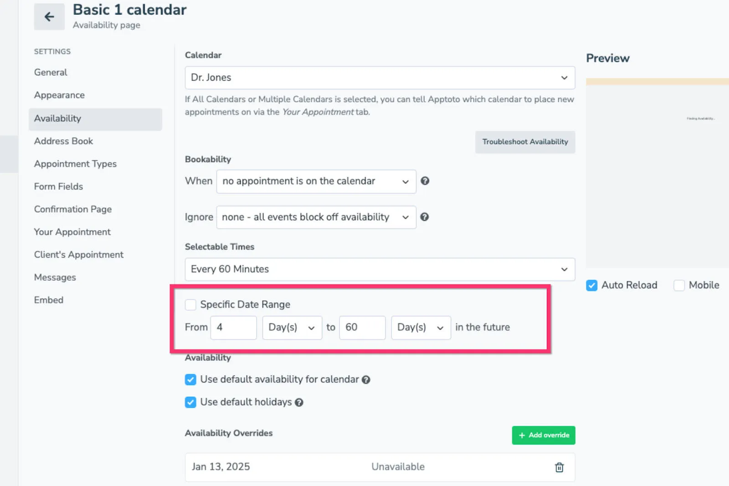Open the Embed settings section
729x486 pixels.
pyautogui.click(x=48, y=300)
